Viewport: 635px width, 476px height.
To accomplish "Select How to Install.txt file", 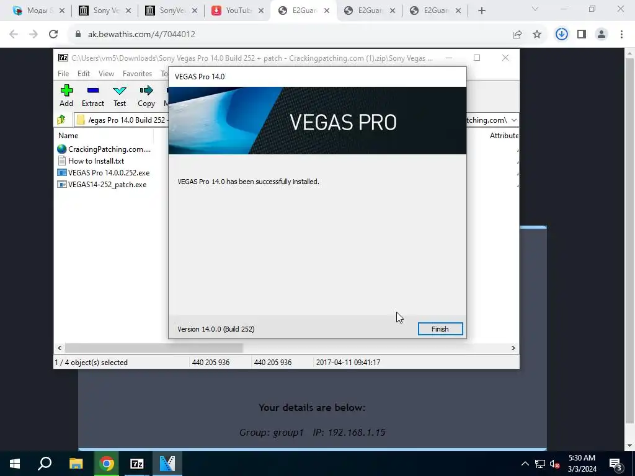I will (x=91, y=161).
